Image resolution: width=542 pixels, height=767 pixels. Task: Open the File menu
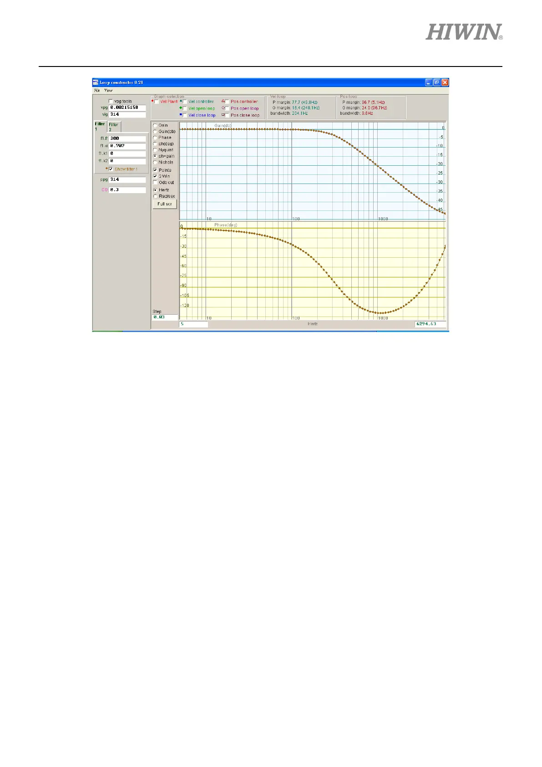(97, 91)
